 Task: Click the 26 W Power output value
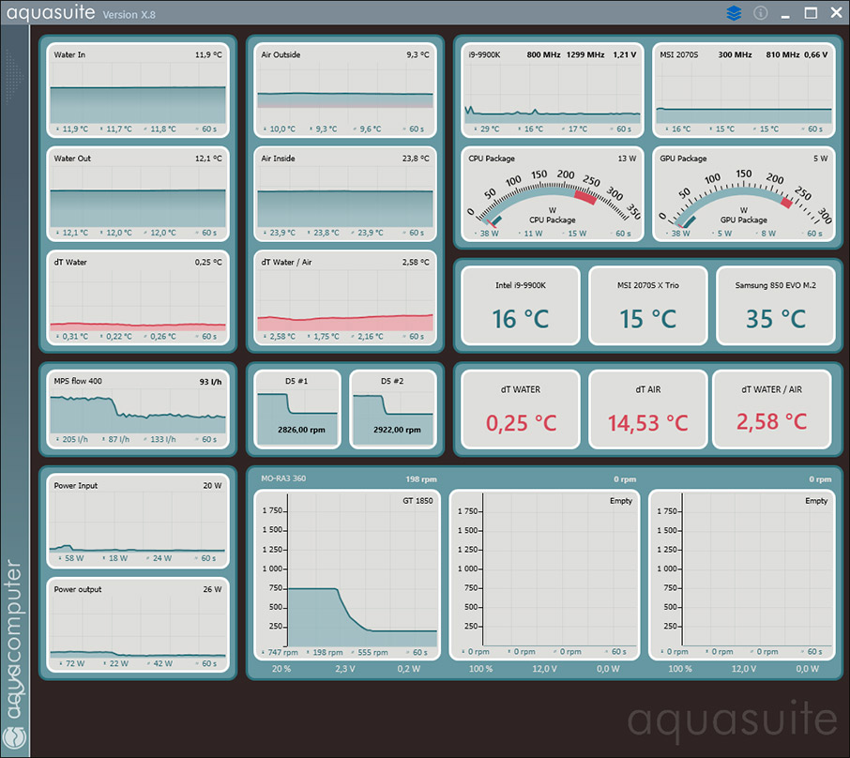(212, 589)
